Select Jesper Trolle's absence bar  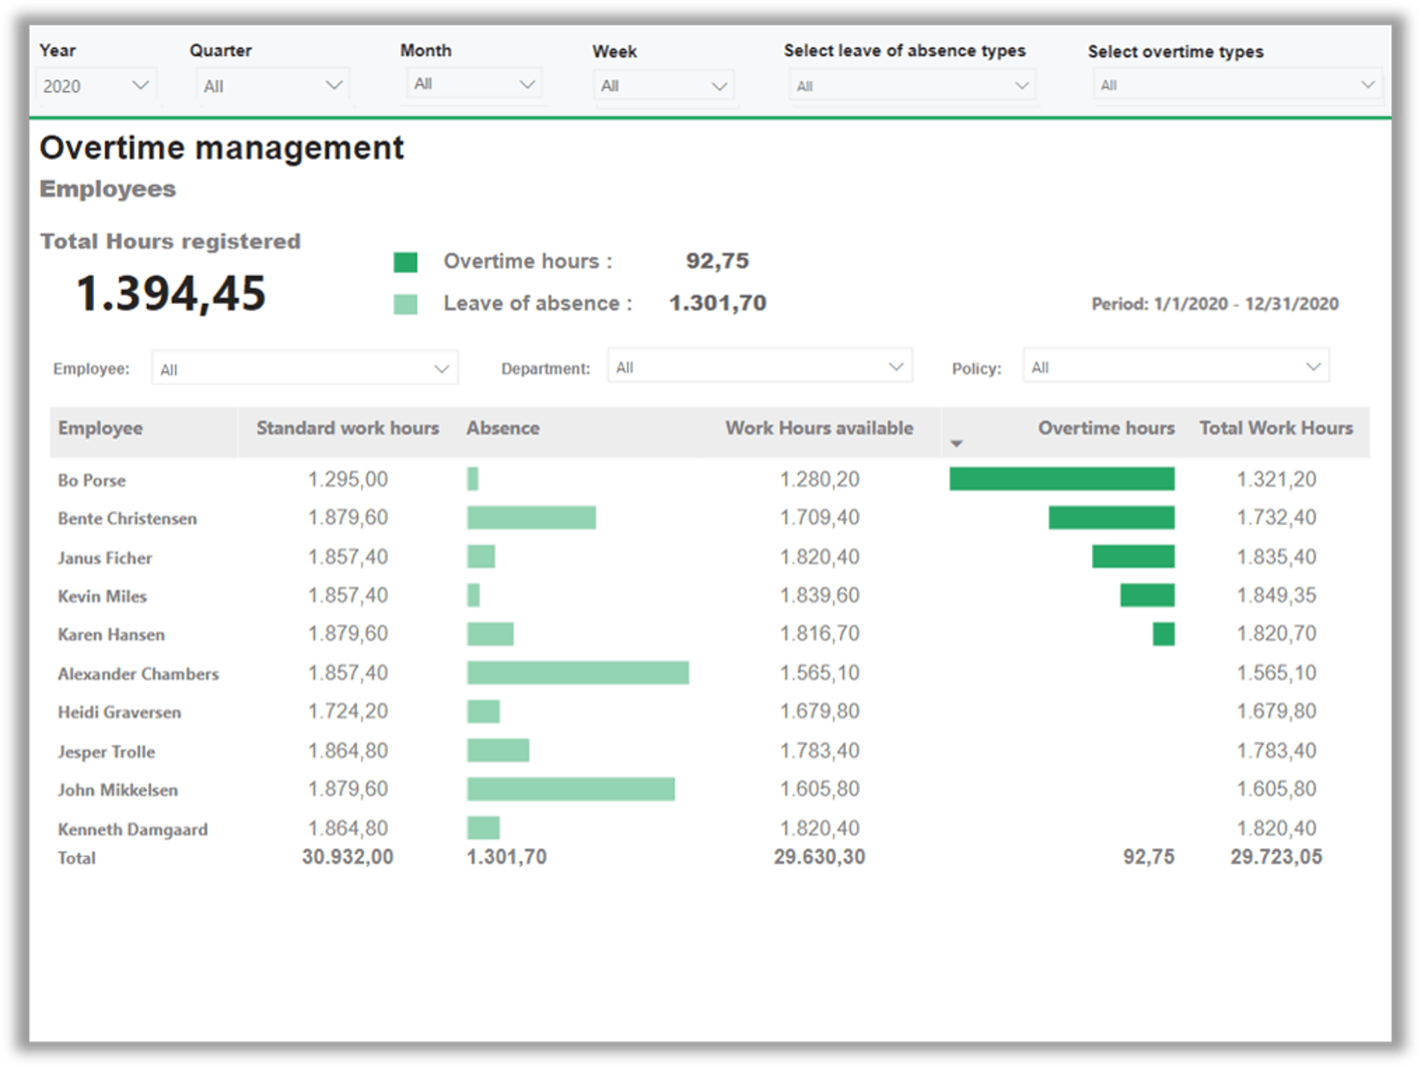(x=498, y=750)
